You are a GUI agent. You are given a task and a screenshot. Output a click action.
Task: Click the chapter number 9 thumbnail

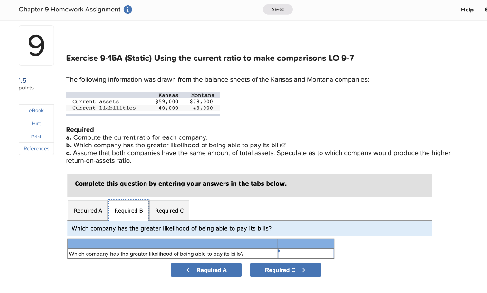click(x=36, y=45)
